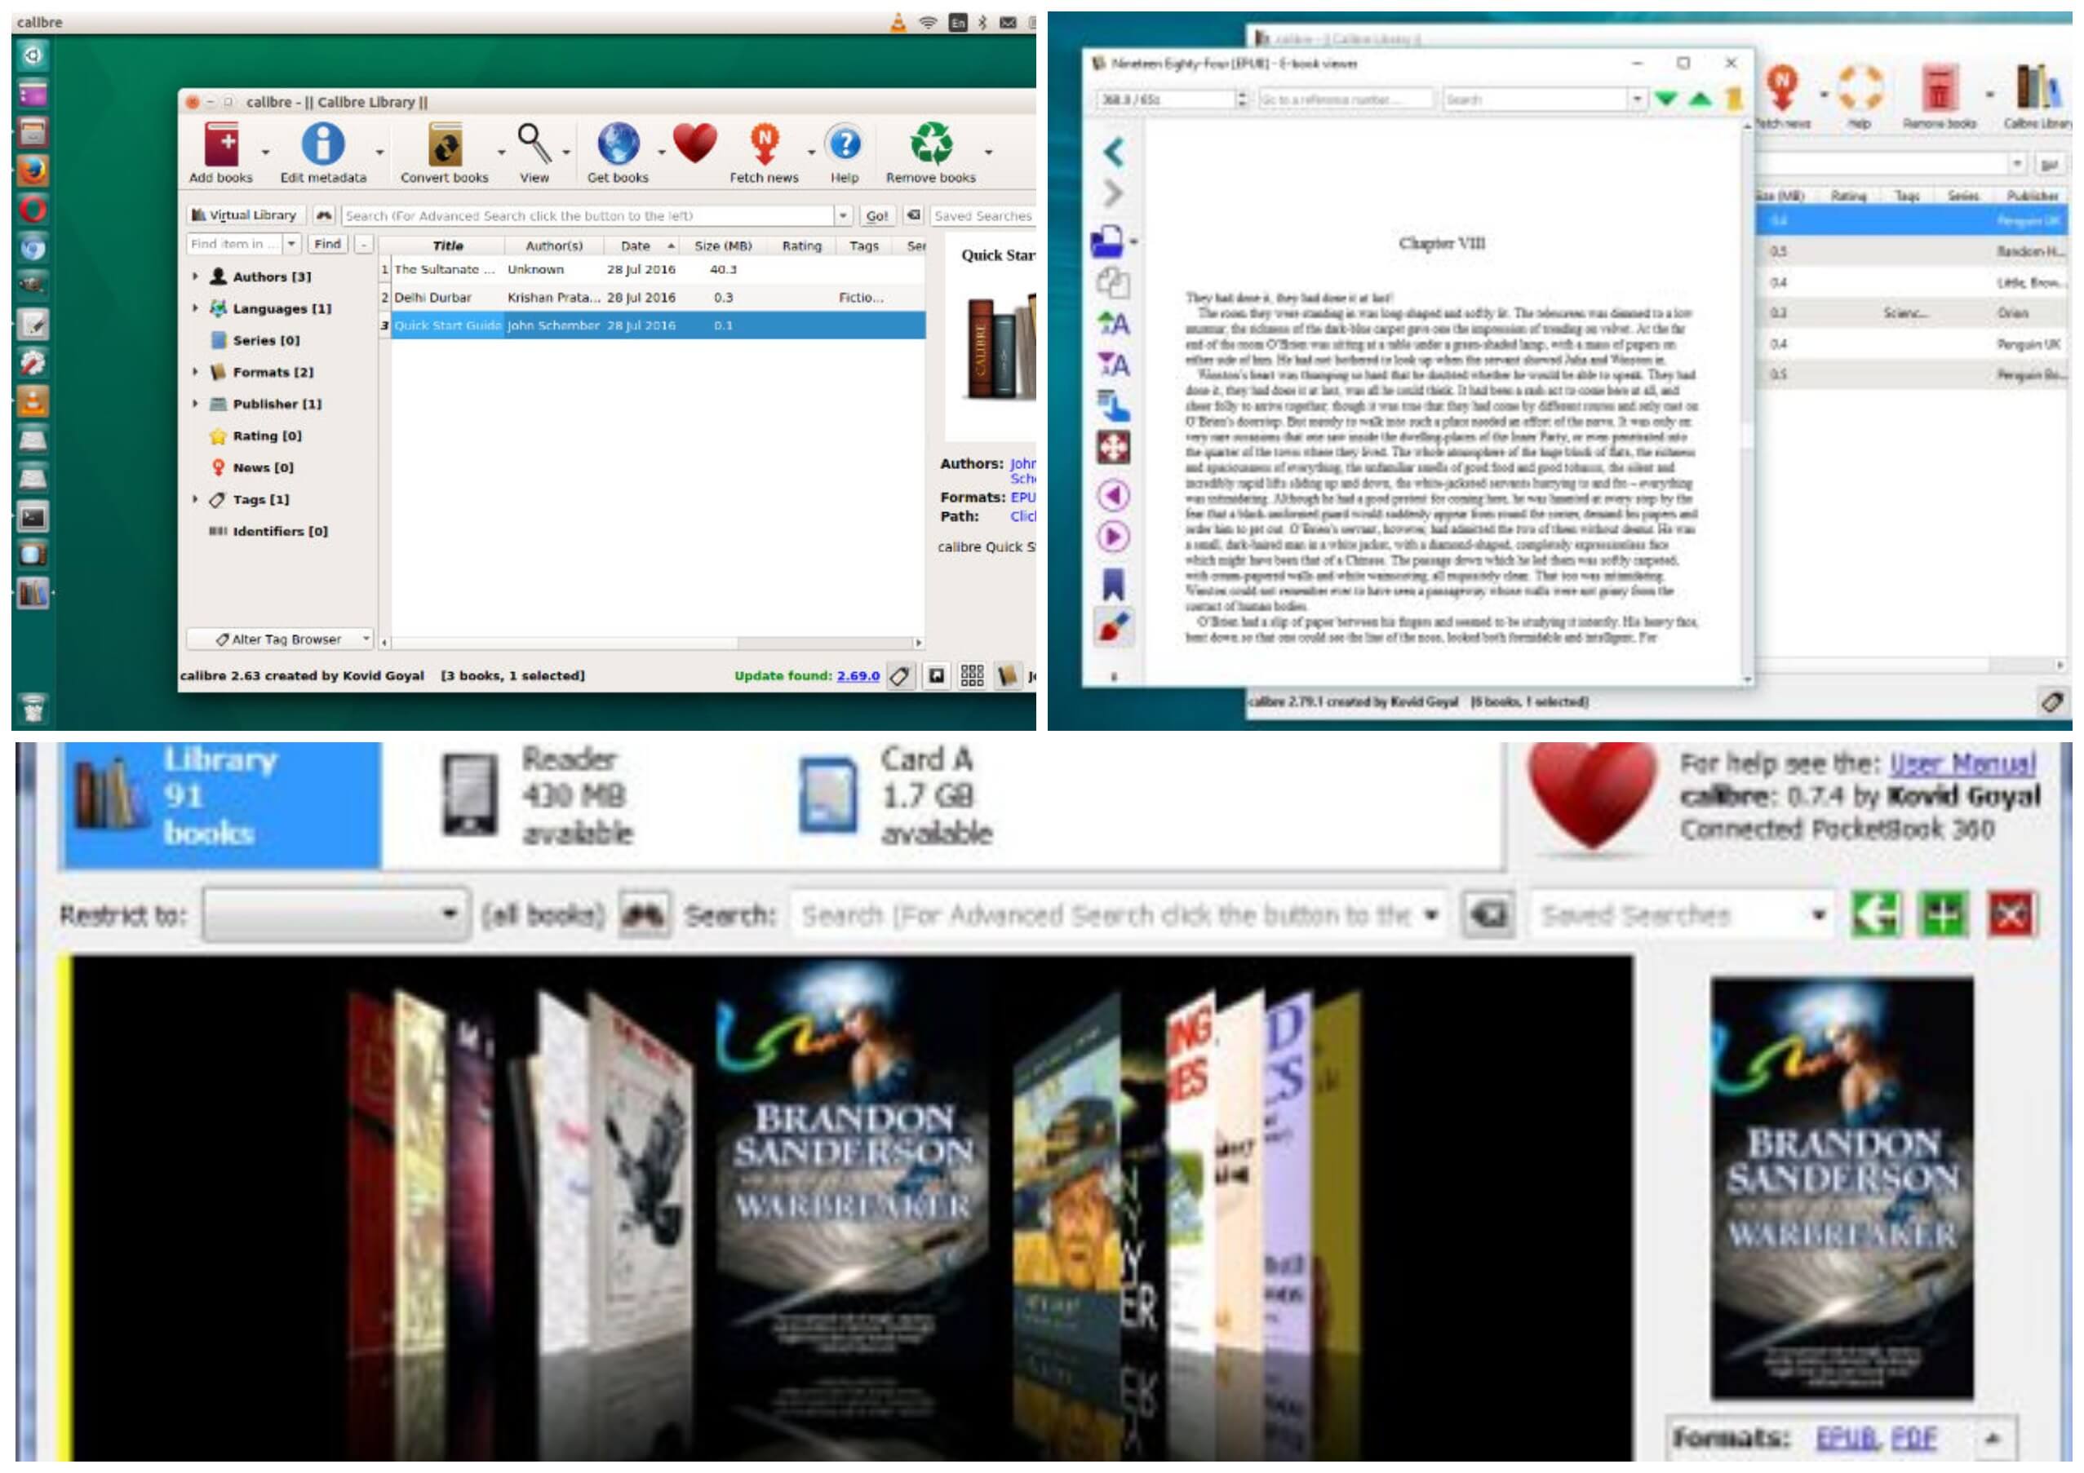Image resolution: width=2084 pixels, height=1473 pixels.
Task: Decrease font size in the e-book viewer
Action: pyautogui.click(x=1114, y=365)
